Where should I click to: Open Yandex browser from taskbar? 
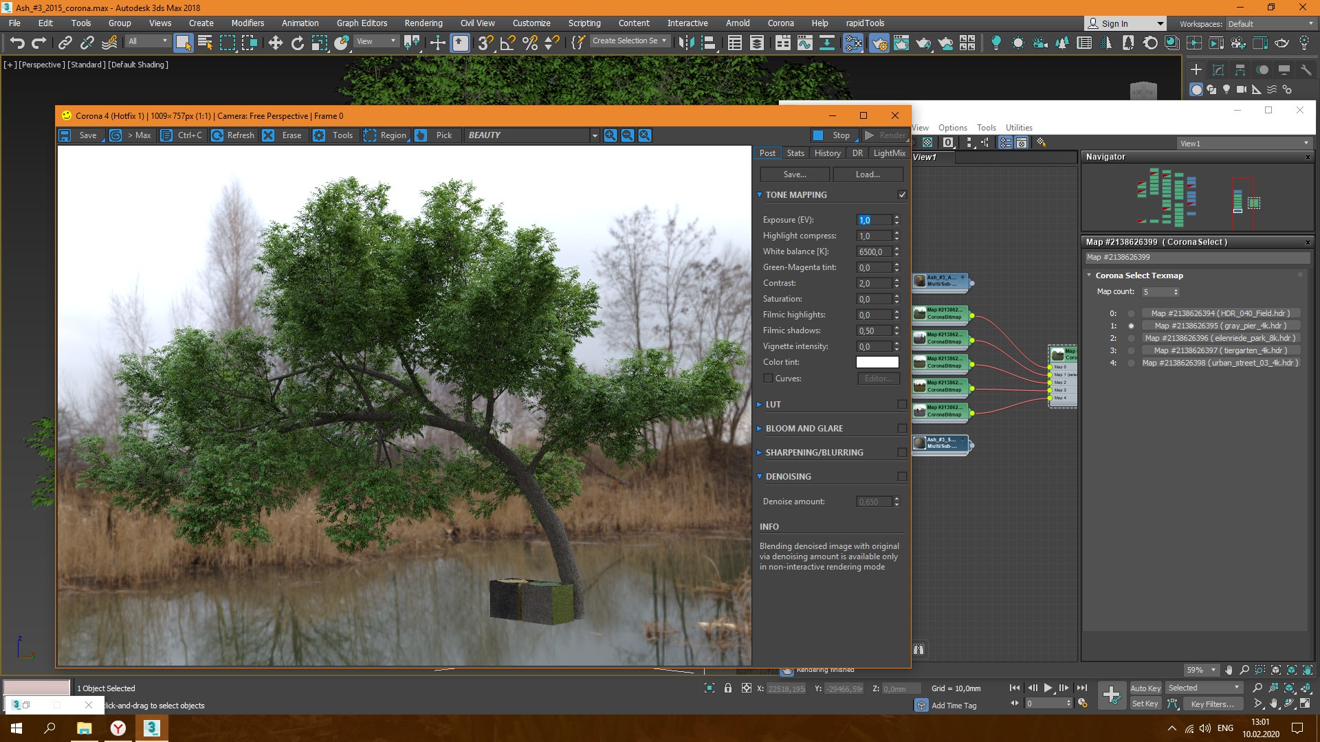pos(118,728)
